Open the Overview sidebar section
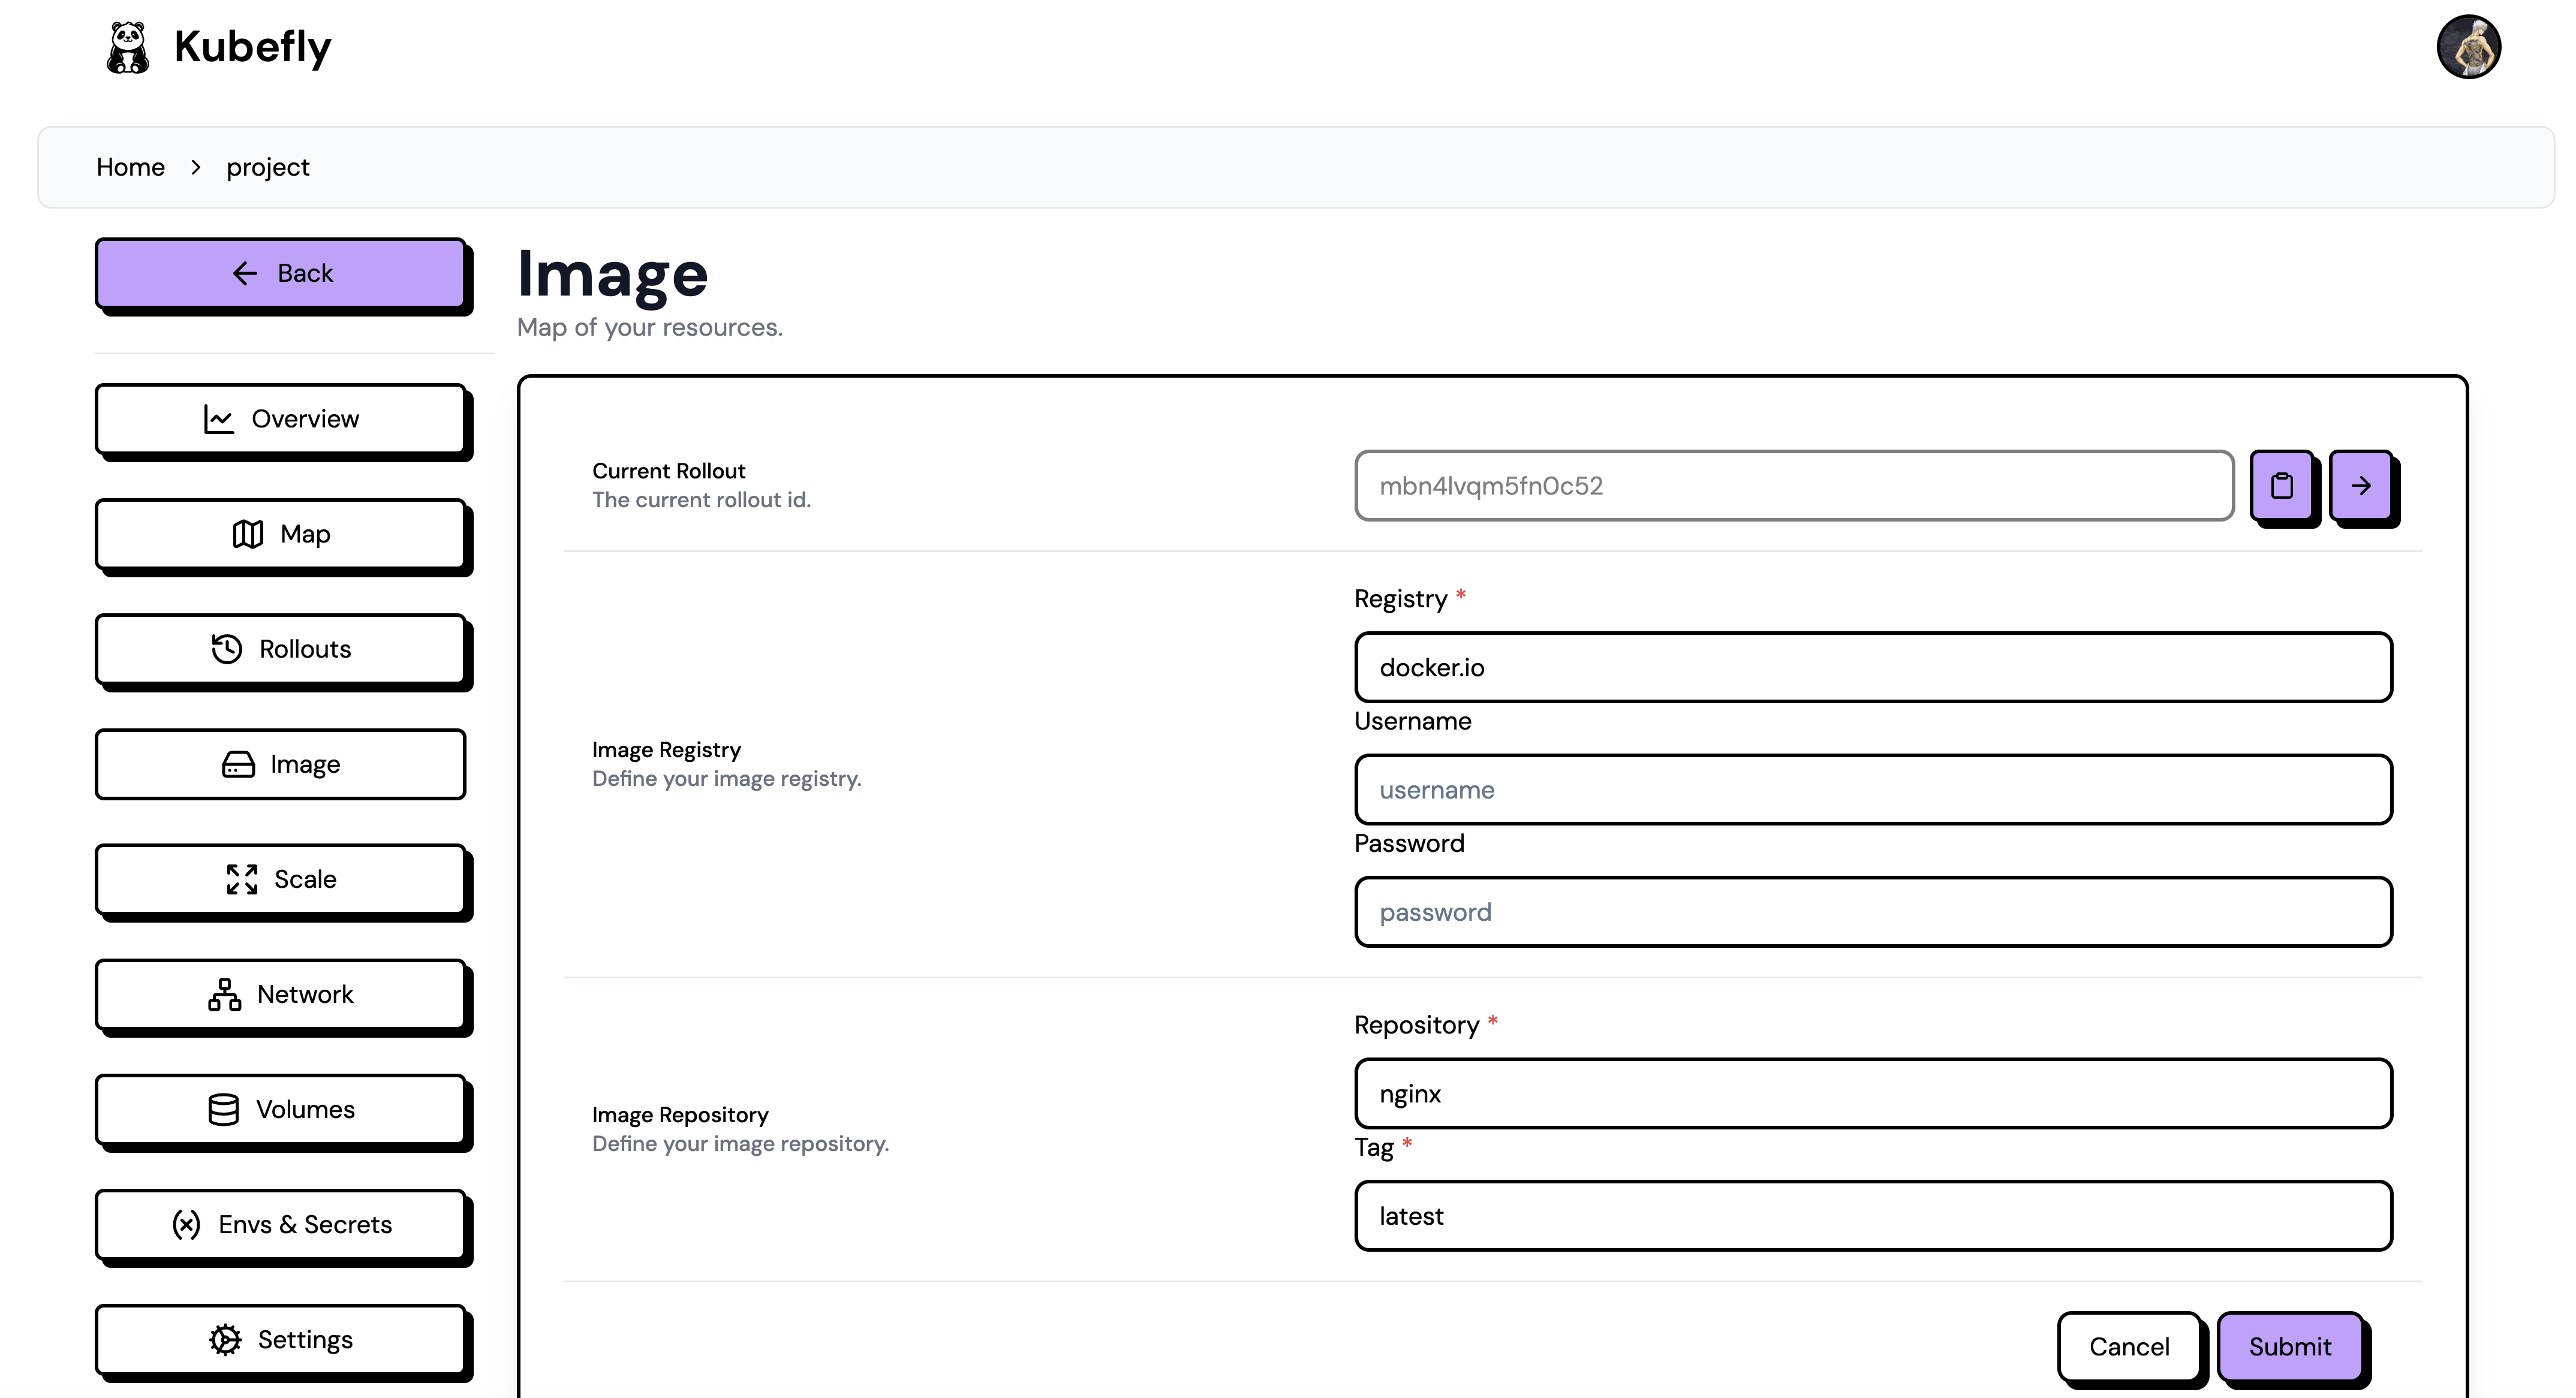 click(x=281, y=419)
